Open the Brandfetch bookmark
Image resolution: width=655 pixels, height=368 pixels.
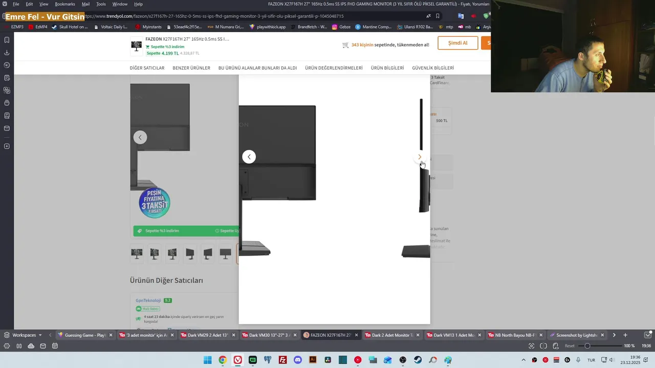click(x=308, y=27)
